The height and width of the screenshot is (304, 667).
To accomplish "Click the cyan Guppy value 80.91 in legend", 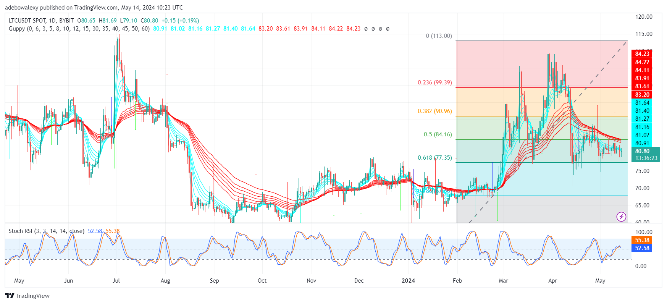I will (160, 29).
